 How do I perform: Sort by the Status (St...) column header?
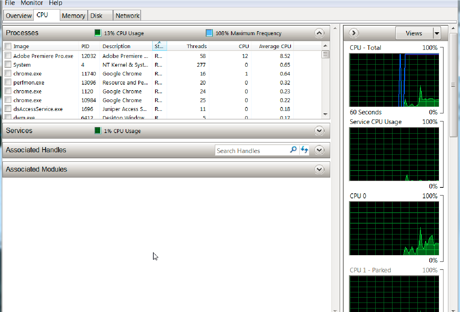(159, 46)
